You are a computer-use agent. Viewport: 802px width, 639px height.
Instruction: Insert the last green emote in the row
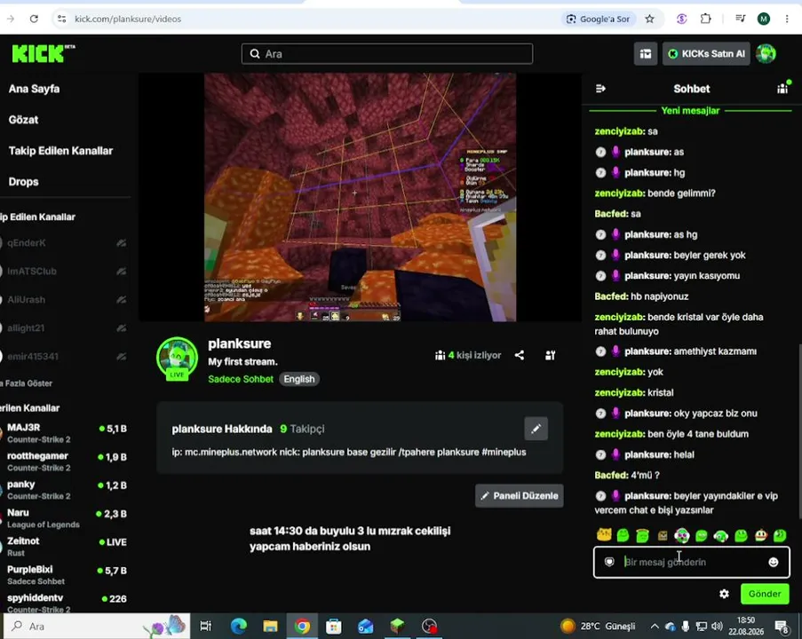click(780, 535)
